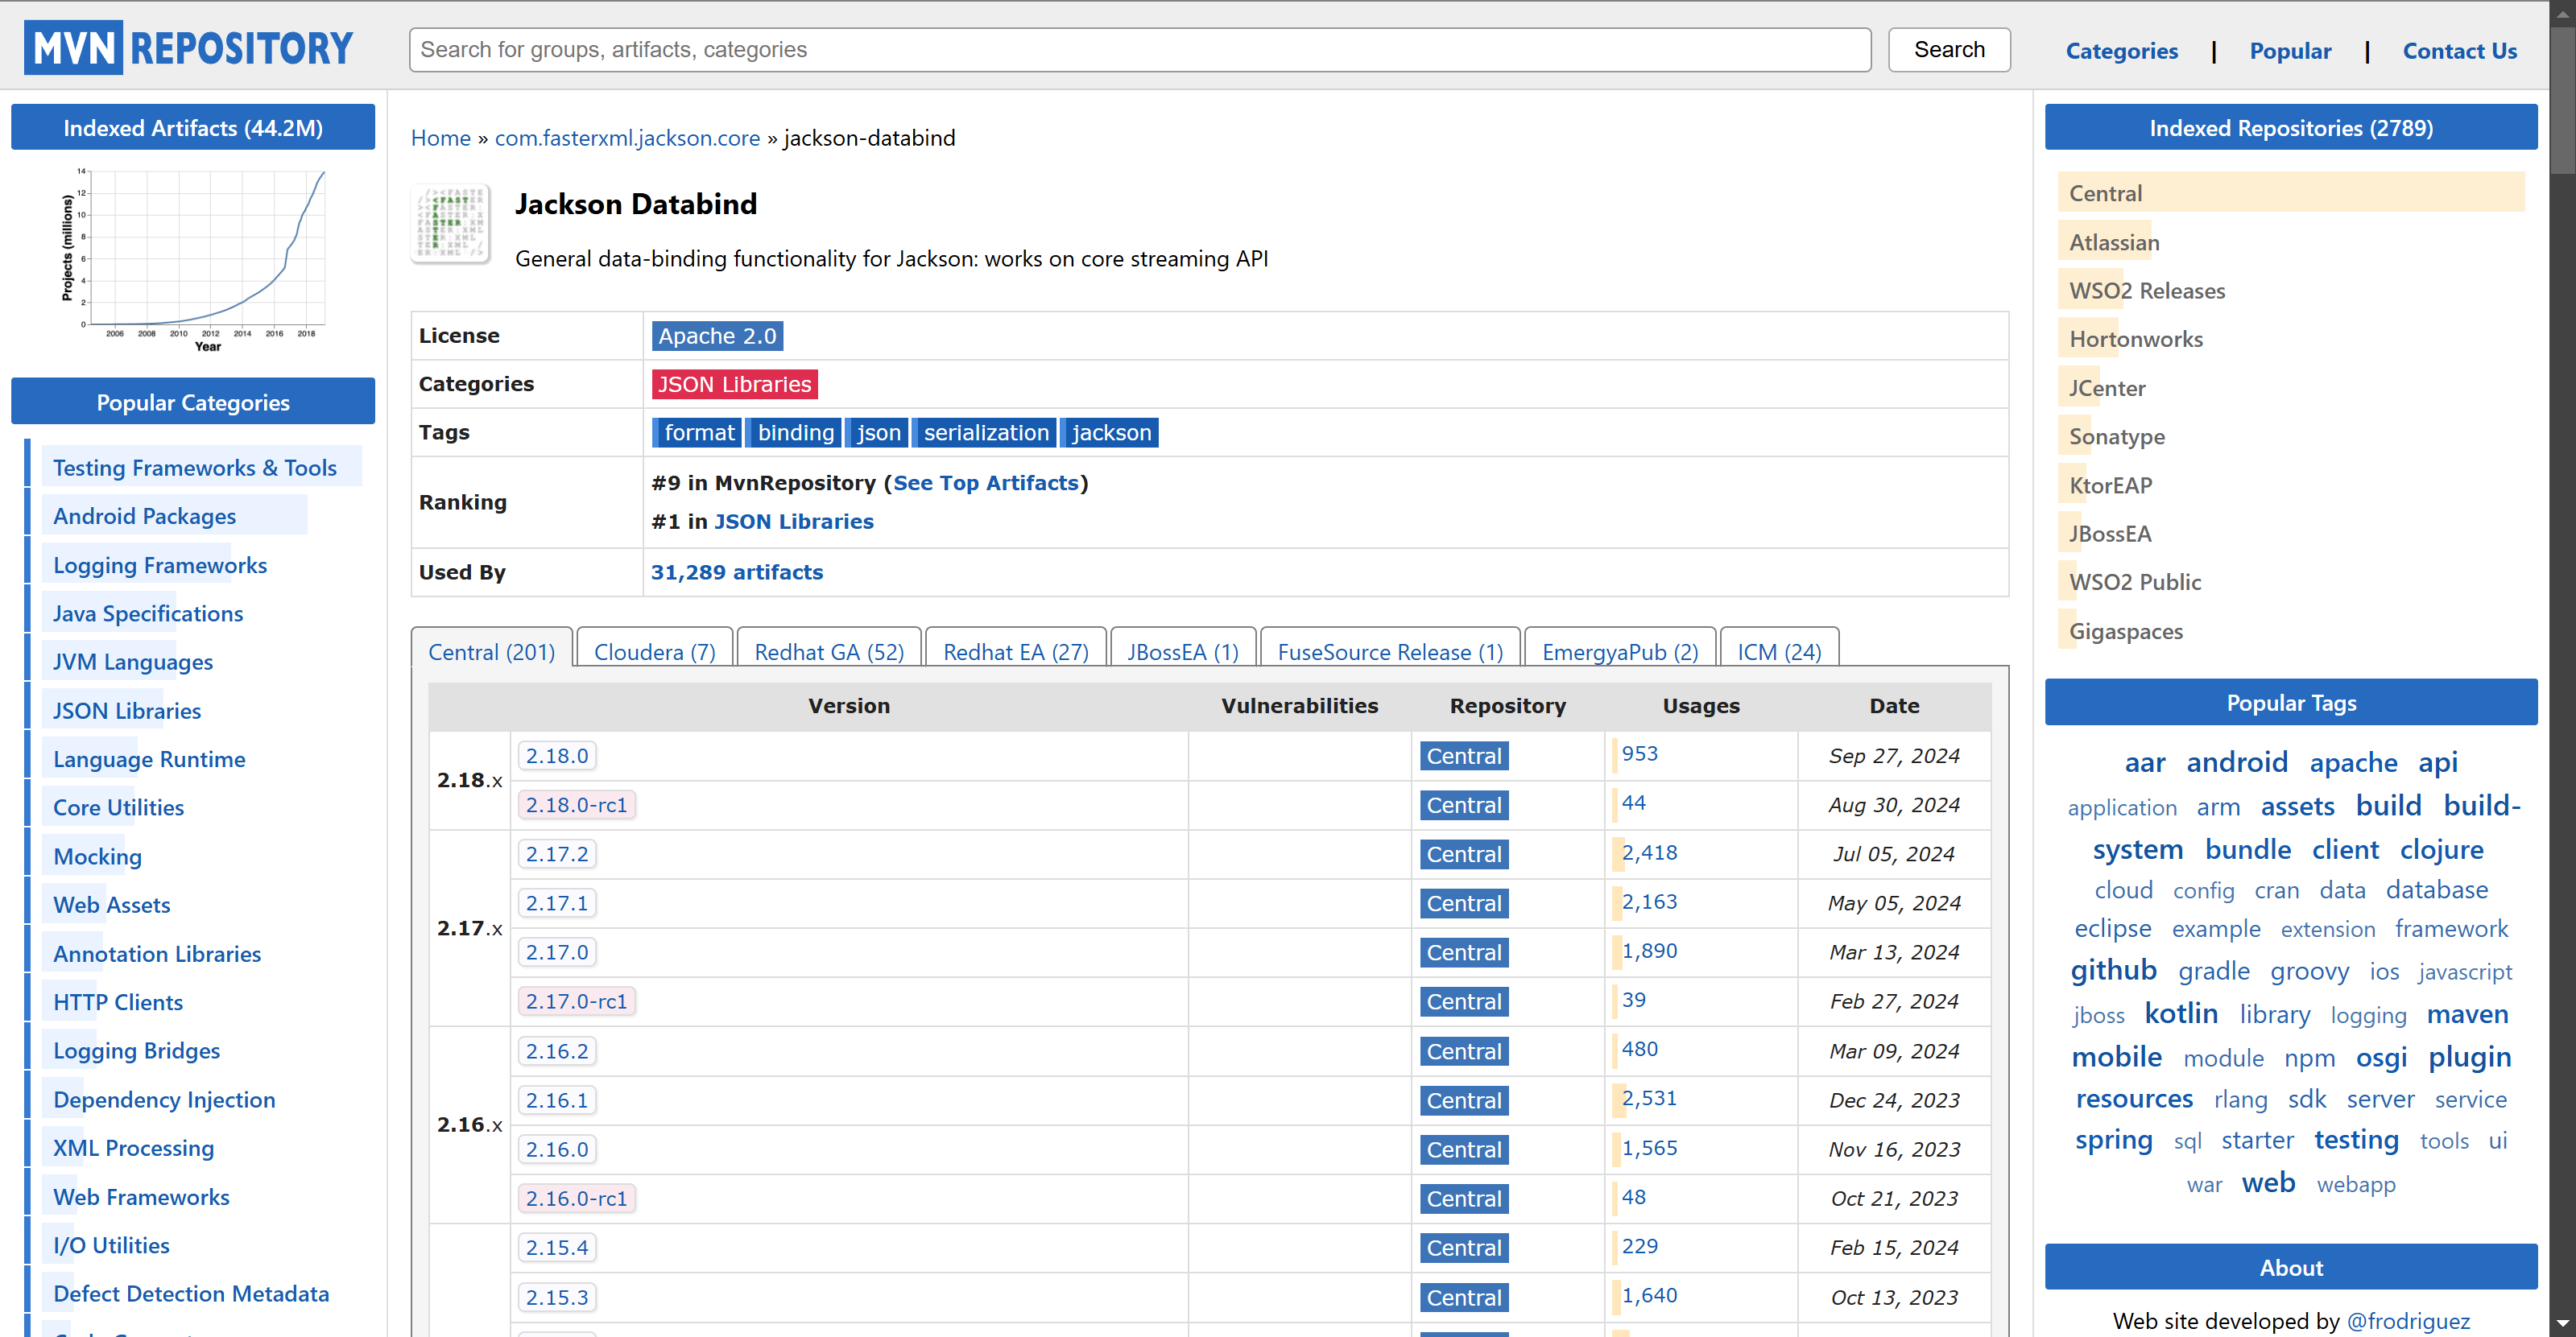Viewport: 2576px width, 1337px height.
Task: Click the Apache 2.0 license badge
Action: click(x=716, y=336)
